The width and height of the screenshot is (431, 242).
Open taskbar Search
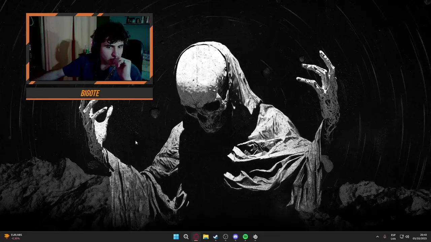[186, 237]
